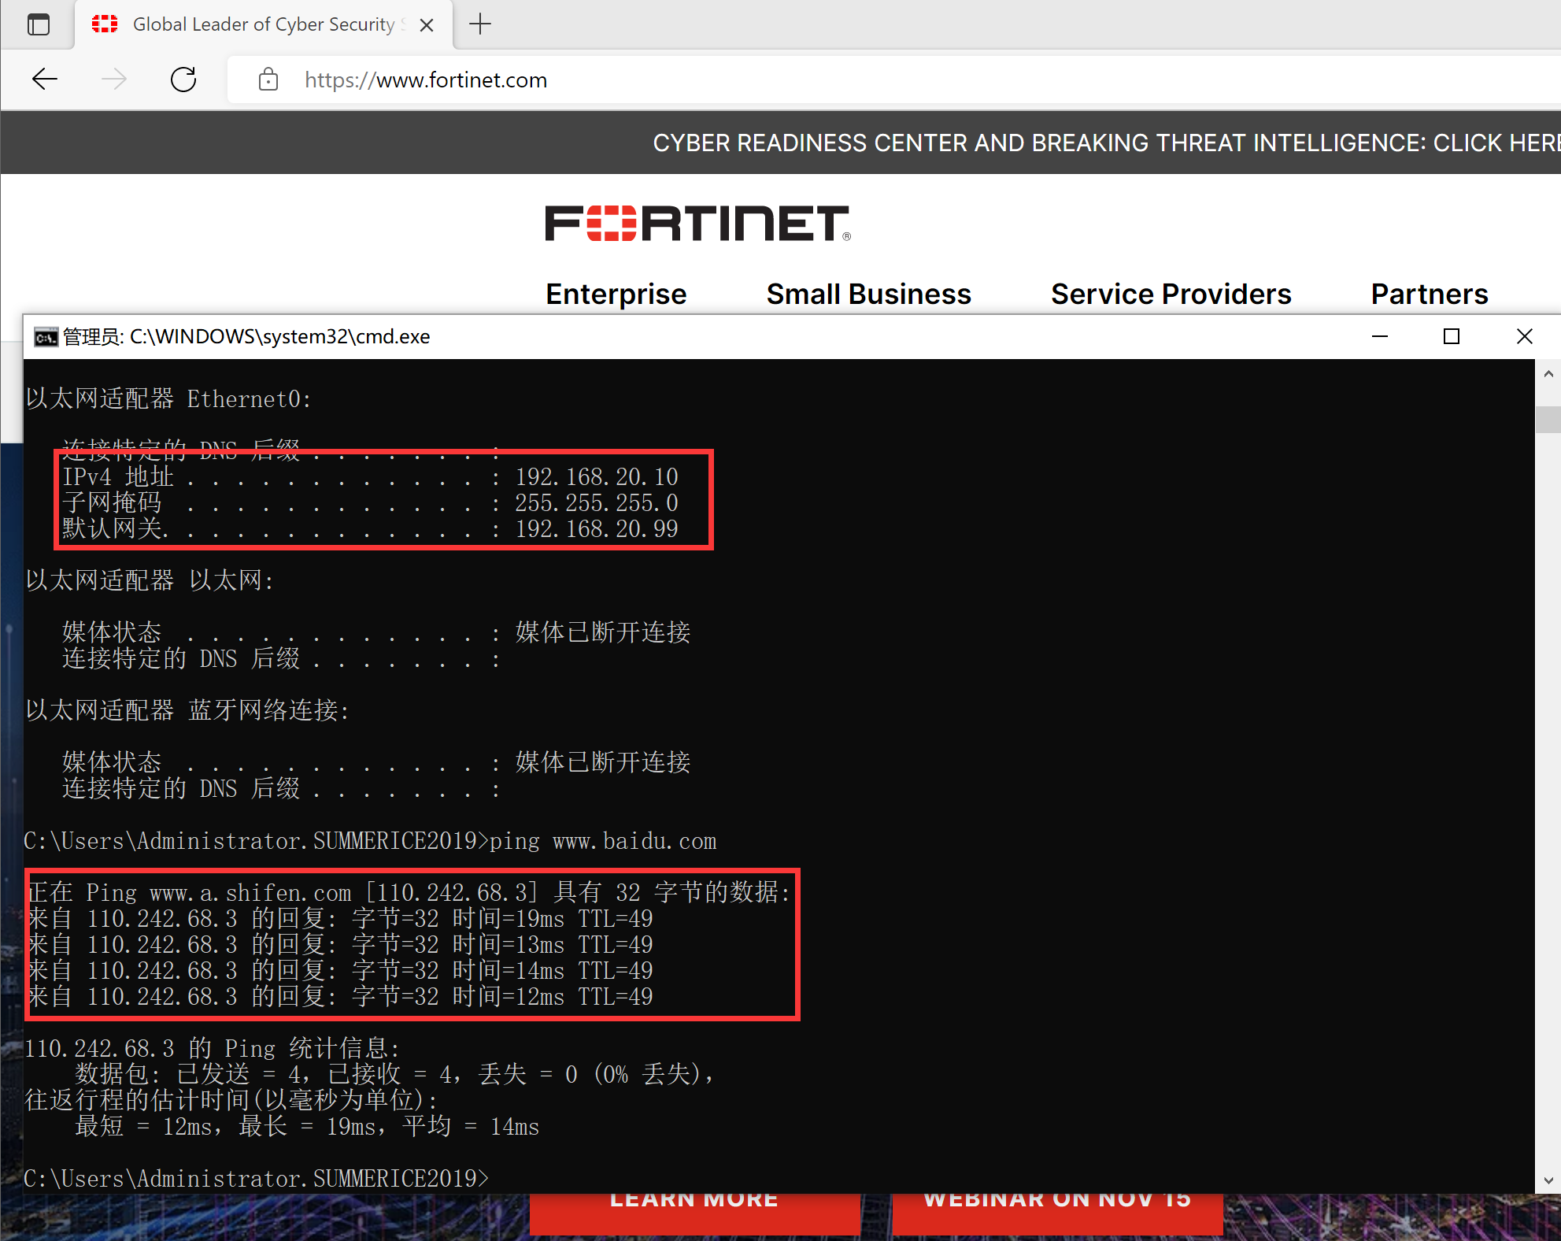Open the Partners menu

(1429, 294)
